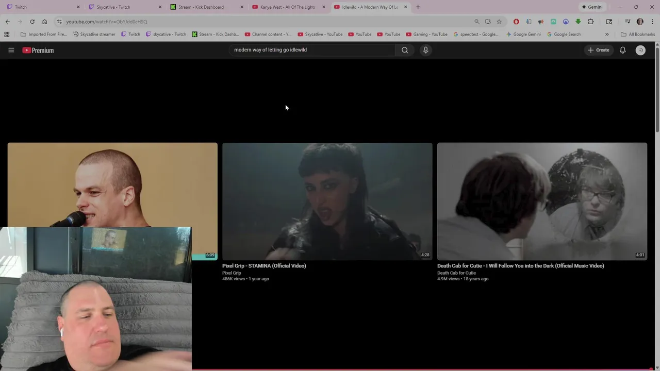Screen dimensions: 660x371
Task: Start voice search with the microphone
Action: coord(425,50)
